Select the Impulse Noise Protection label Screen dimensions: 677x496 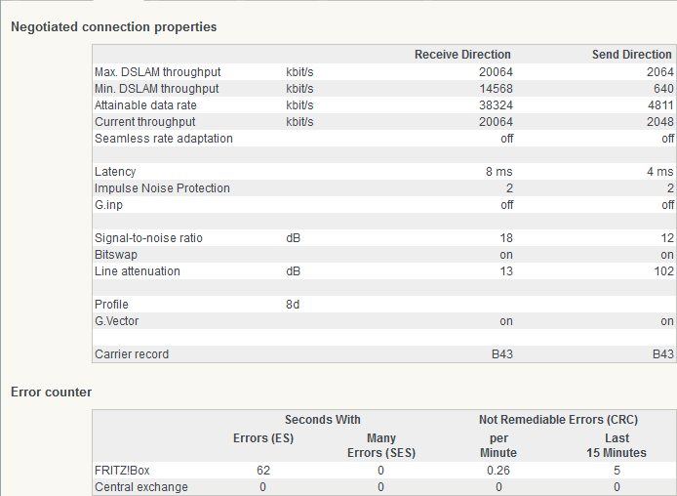tap(162, 188)
